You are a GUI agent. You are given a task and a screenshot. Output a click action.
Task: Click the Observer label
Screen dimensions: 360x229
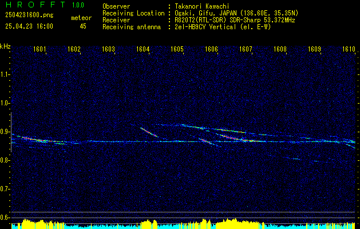(116, 6)
